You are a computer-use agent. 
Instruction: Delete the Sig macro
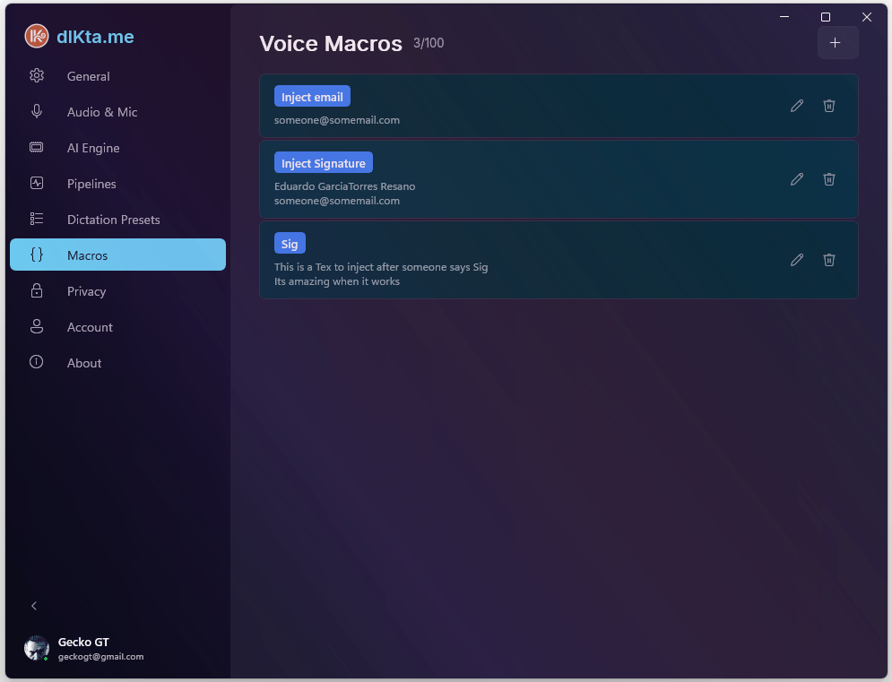pos(828,260)
